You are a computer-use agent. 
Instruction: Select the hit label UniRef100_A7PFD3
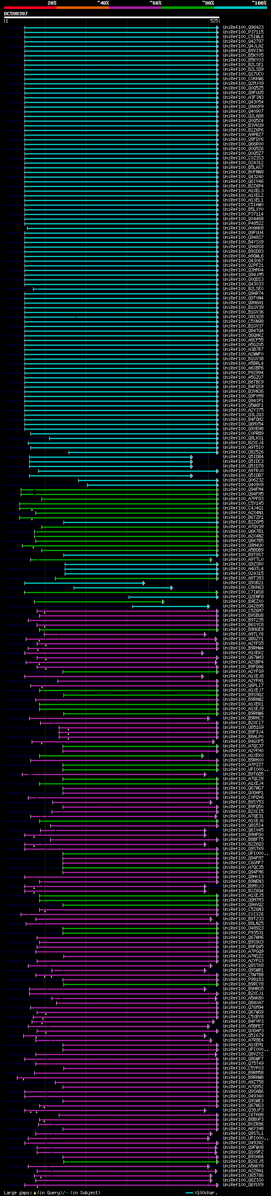point(243,499)
